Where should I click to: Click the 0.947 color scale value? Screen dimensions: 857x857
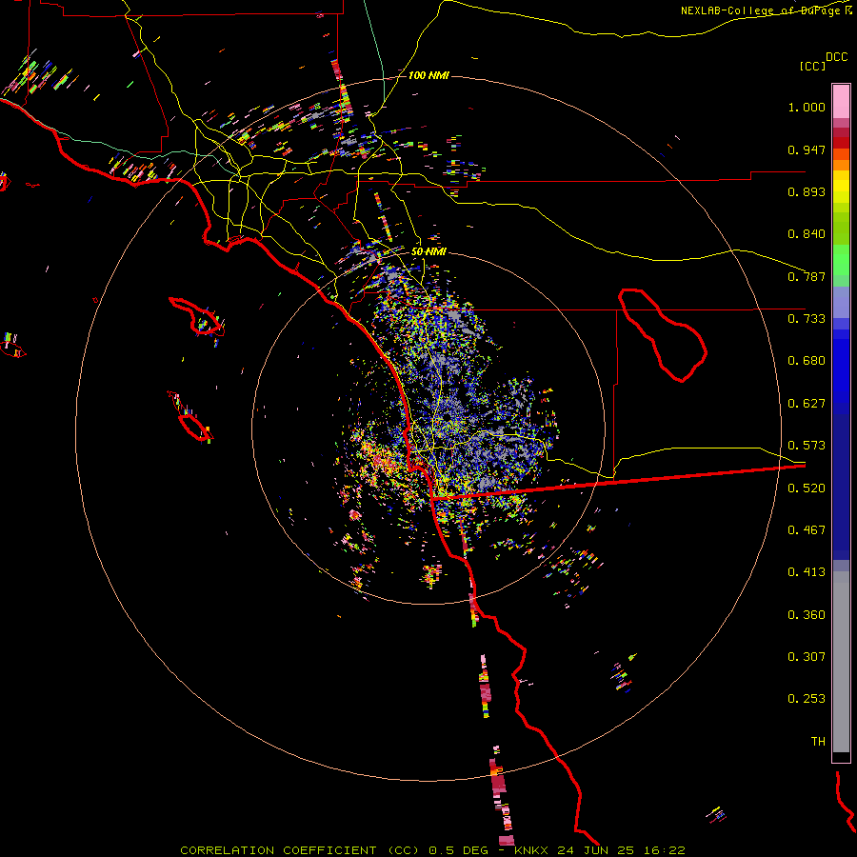point(807,149)
